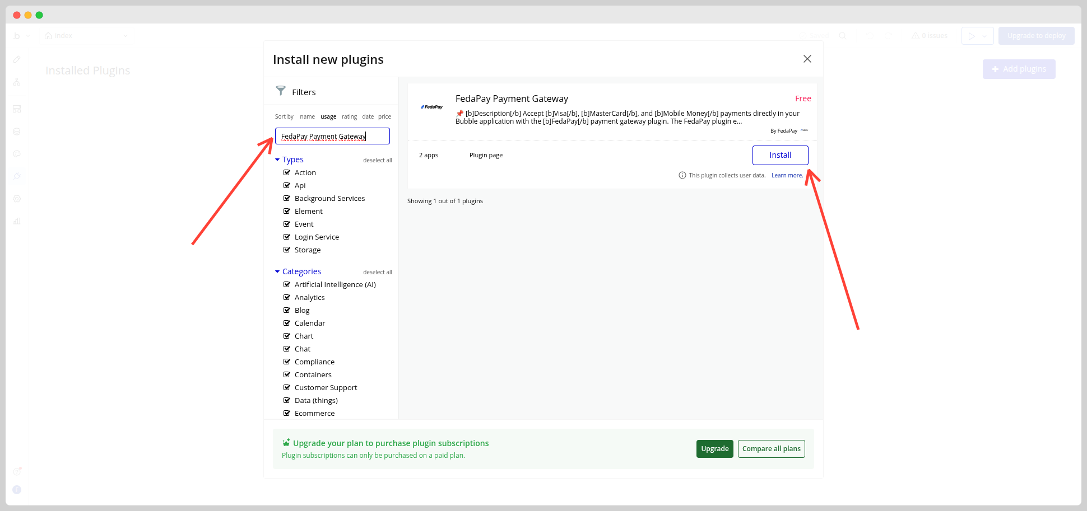Close the Install new plugins dialog
This screenshot has height=511, width=1087.
(x=807, y=59)
